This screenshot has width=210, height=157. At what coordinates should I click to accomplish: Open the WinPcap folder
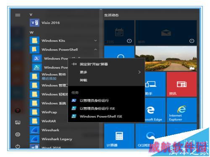49,112
